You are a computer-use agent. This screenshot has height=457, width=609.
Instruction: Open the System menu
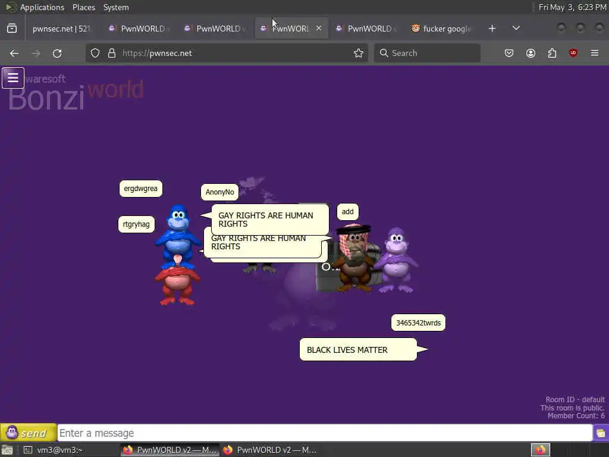point(116,7)
